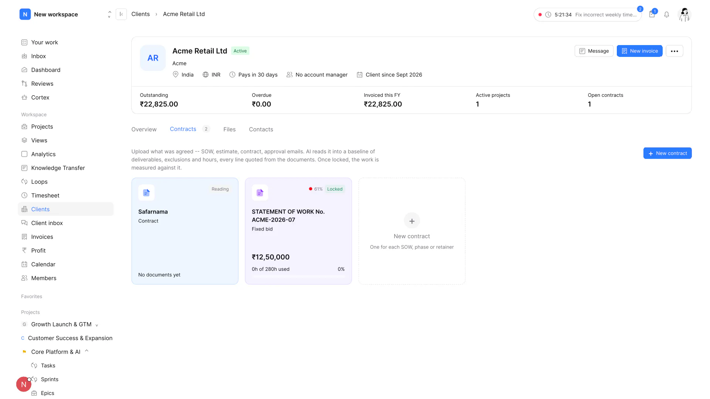Expand the Growth Launch & GTM project
Screen dimensions: 710x399
(97, 325)
